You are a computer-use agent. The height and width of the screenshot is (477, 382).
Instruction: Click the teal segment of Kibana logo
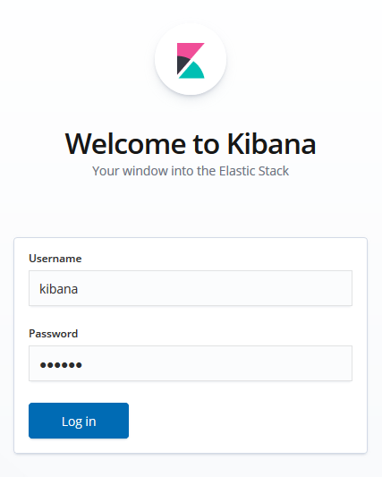193,72
